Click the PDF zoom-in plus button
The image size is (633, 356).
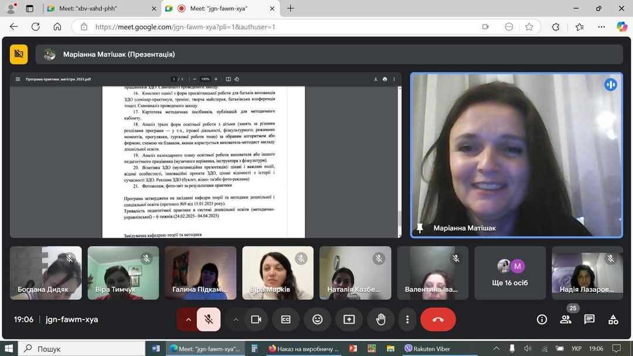point(216,79)
